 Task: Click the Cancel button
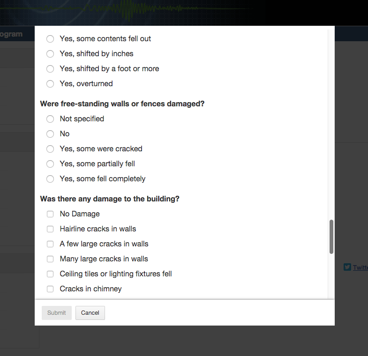(90, 313)
